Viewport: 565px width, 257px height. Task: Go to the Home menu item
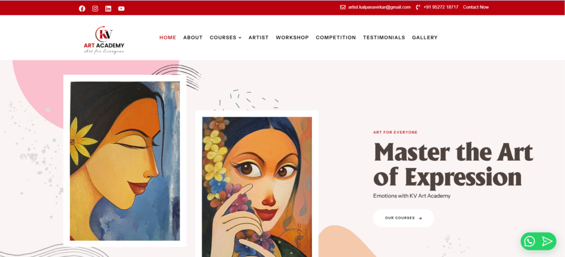click(168, 37)
